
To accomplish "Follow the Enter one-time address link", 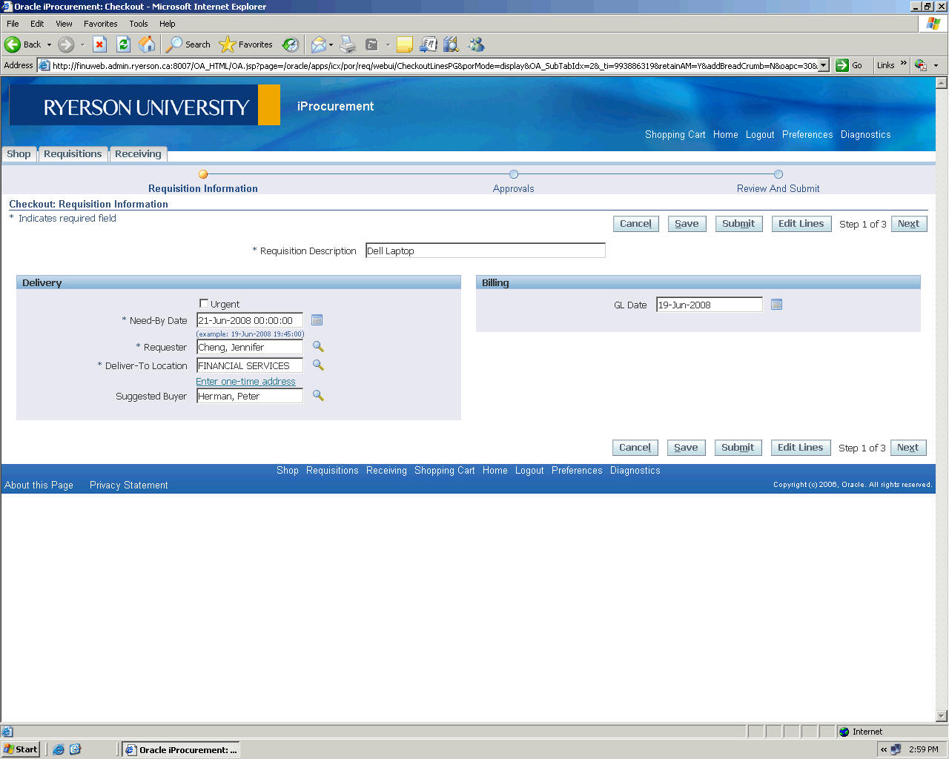I will click(245, 382).
